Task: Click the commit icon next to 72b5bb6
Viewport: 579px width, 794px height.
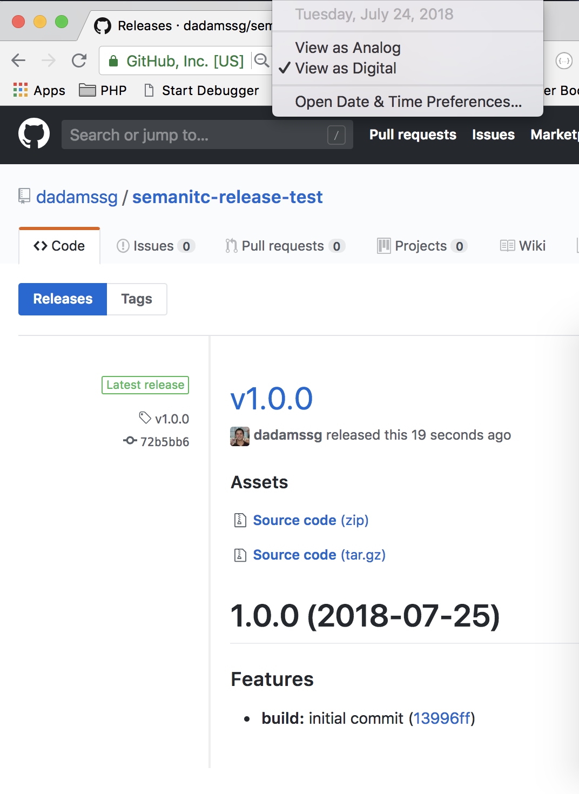Action: 130,441
